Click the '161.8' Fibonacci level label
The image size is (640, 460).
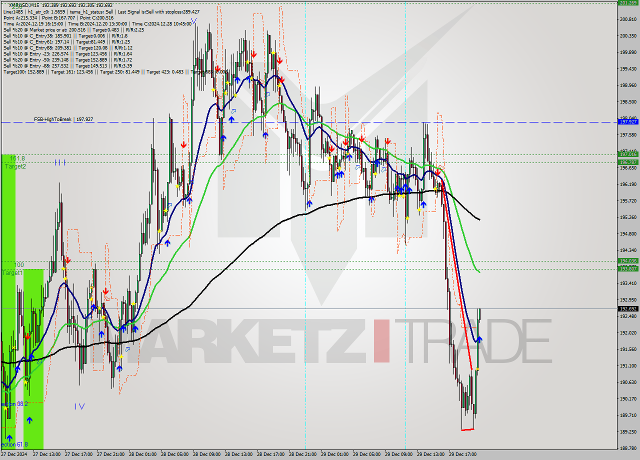[x=17, y=158]
